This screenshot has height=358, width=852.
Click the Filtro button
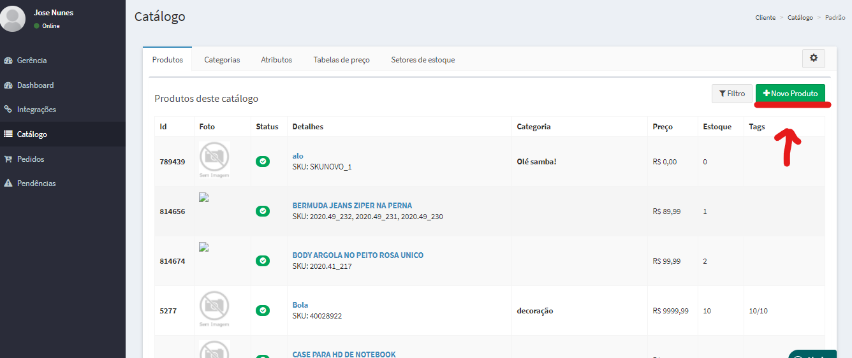point(731,94)
